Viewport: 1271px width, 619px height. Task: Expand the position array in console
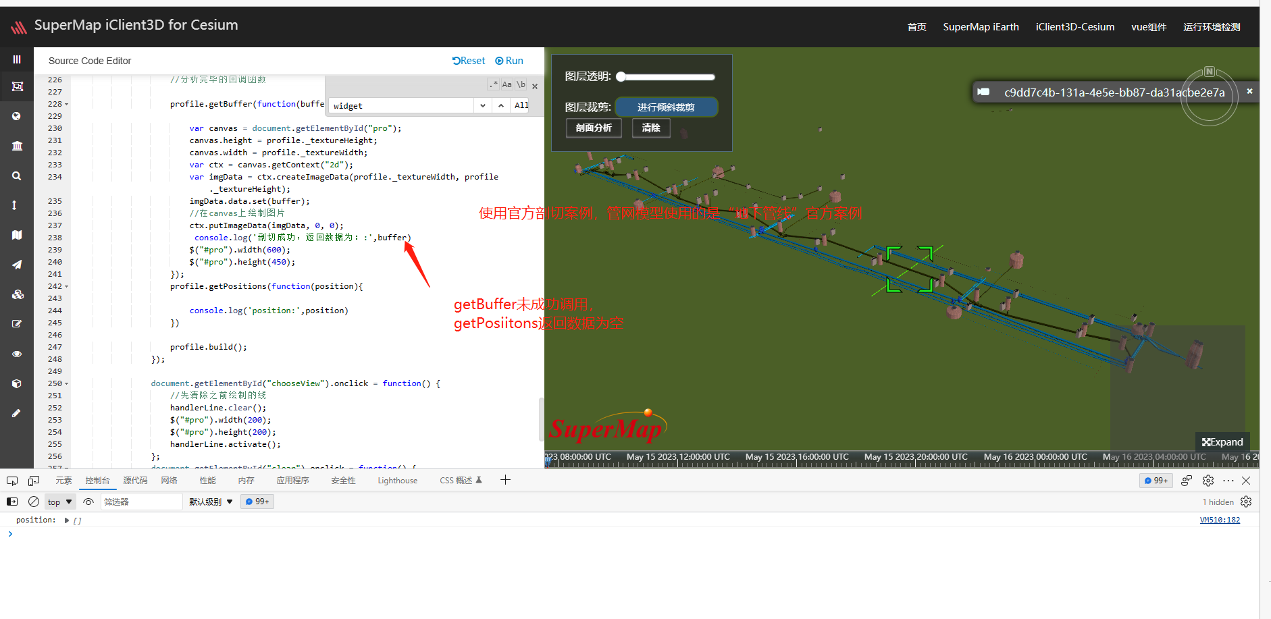[67, 520]
